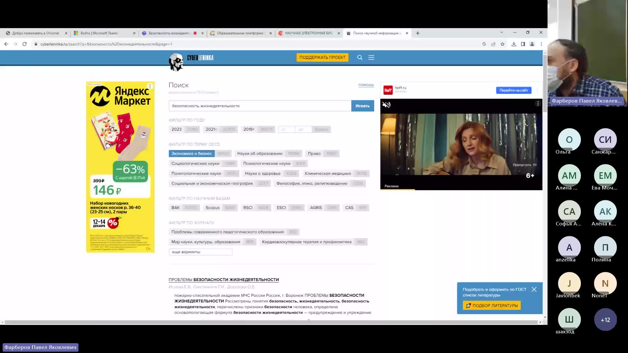Toggle Право filter
The image size is (628, 353).
click(322, 154)
